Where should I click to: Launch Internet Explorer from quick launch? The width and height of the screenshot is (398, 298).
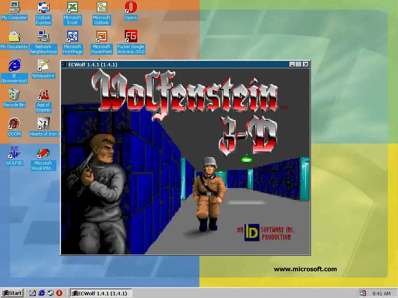(41, 293)
